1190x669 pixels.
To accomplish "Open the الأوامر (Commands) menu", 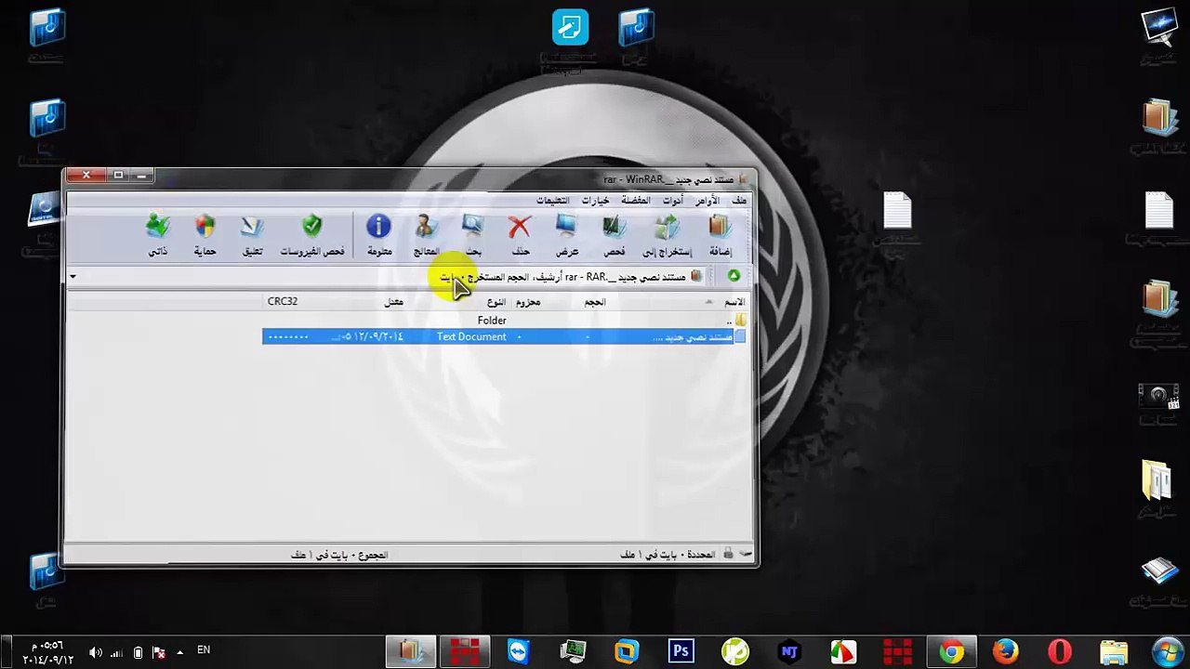I will 707,201.
